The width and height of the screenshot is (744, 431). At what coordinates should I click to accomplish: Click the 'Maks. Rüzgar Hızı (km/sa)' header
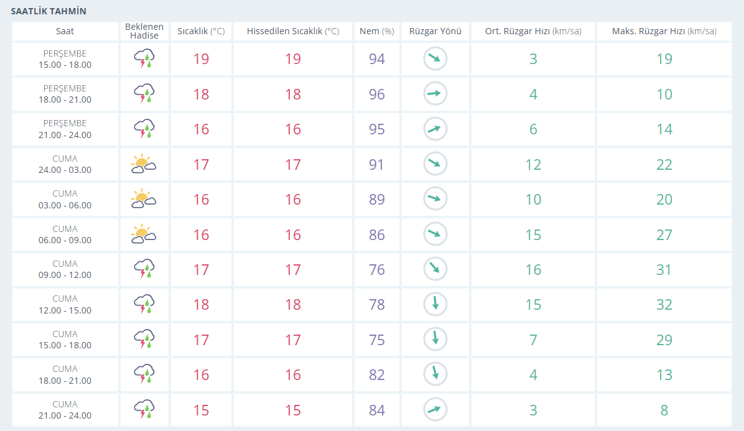click(x=664, y=31)
